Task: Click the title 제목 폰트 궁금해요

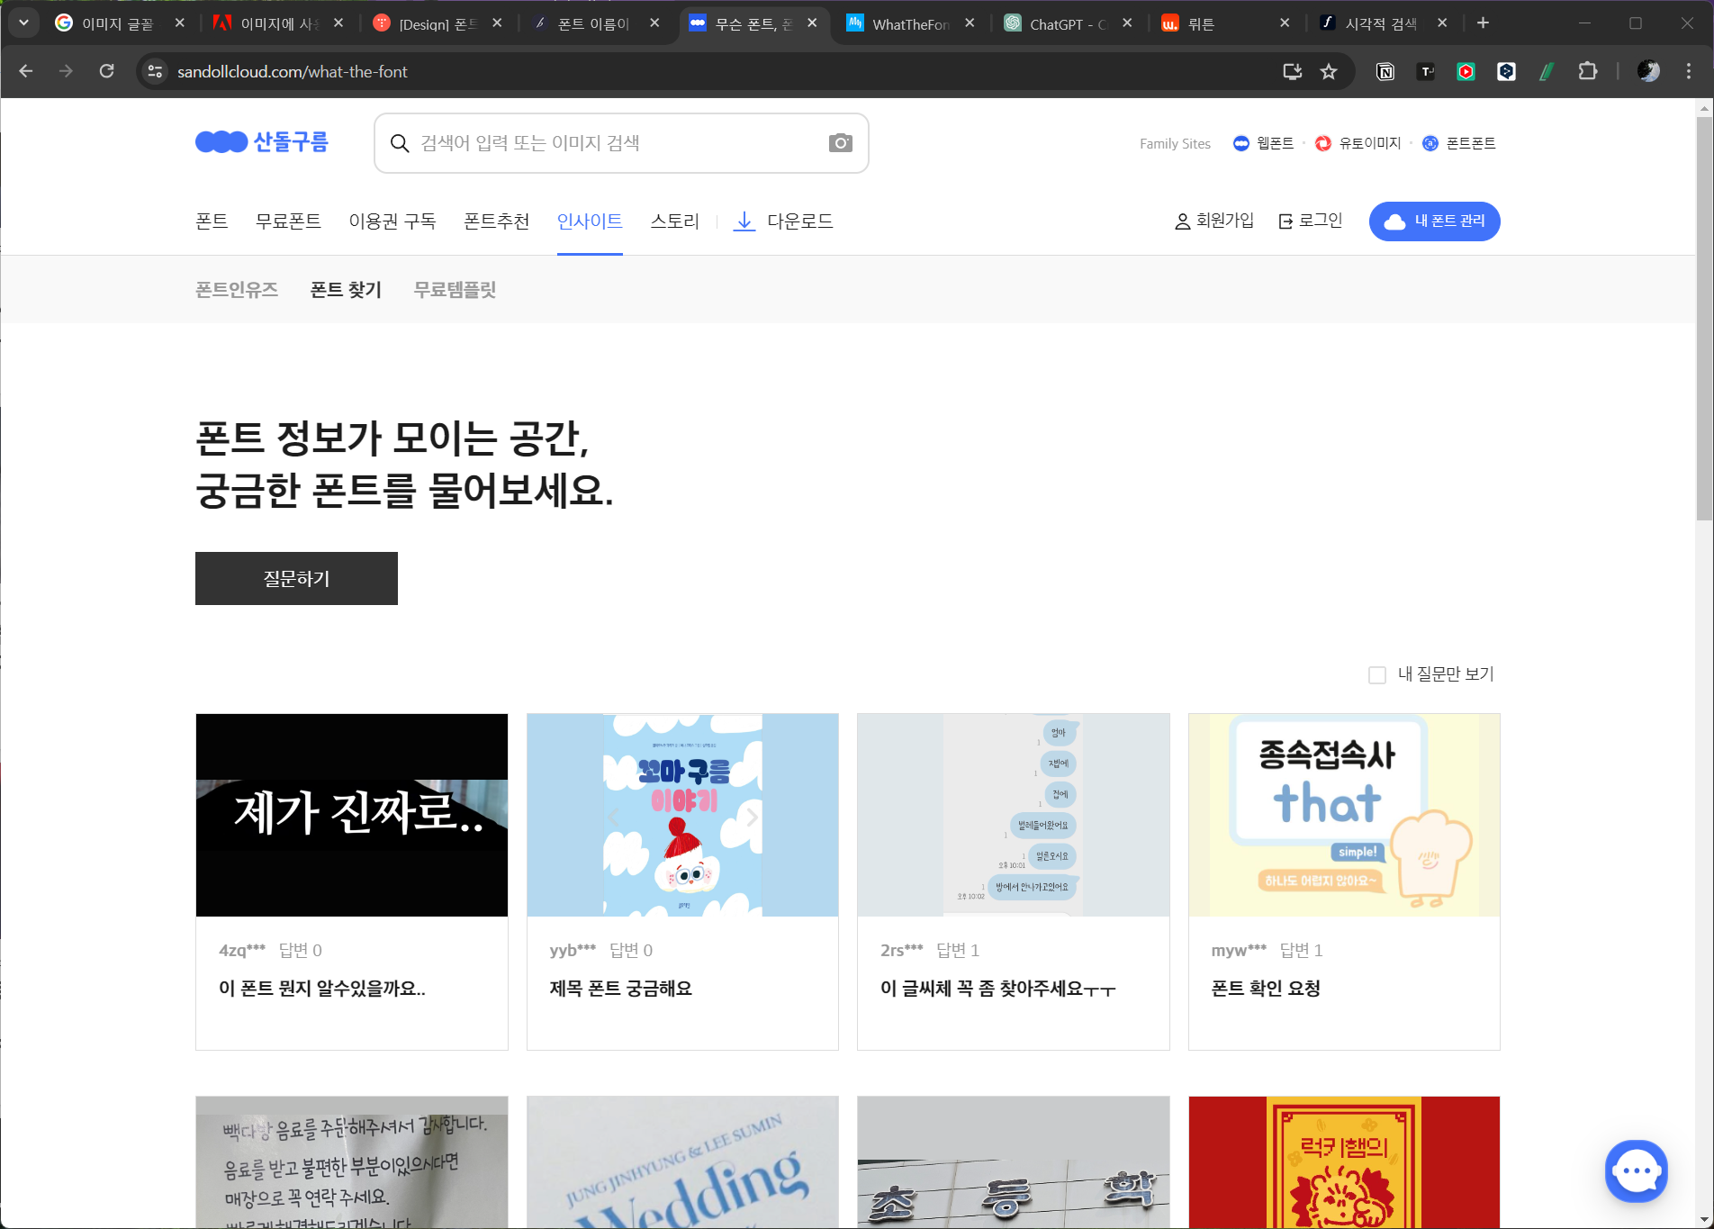Action: (x=621, y=989)
